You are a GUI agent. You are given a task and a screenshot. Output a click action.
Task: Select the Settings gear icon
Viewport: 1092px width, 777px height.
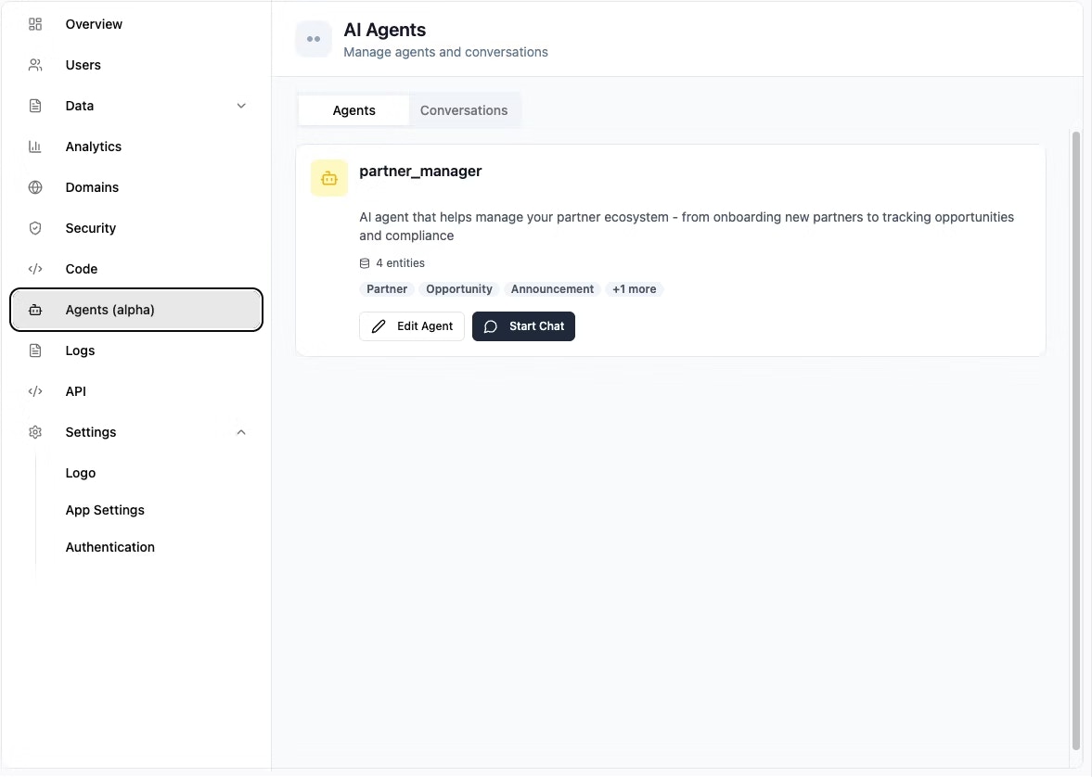point(34,431)
